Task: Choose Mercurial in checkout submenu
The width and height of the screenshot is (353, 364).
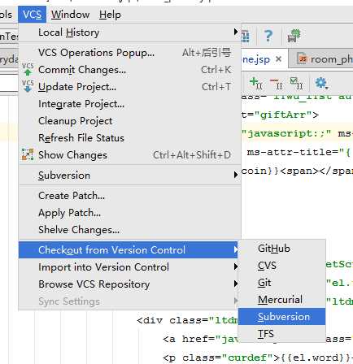Action: tap(282, 300)
